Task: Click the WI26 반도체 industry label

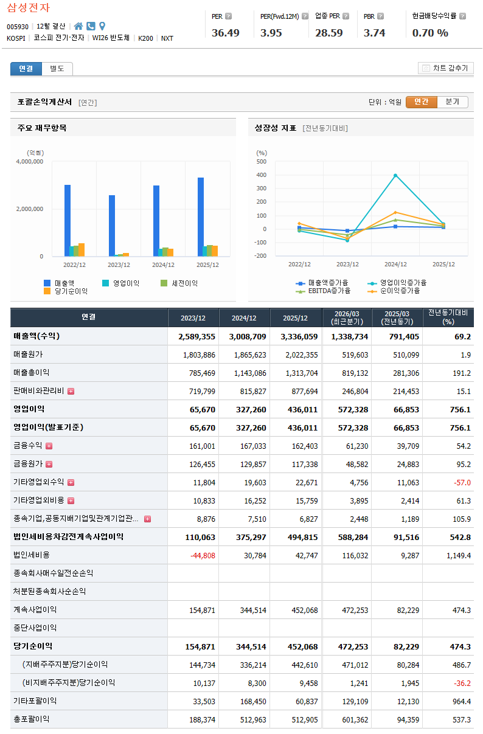Action: pyautogui.click(x=111, y=38)
